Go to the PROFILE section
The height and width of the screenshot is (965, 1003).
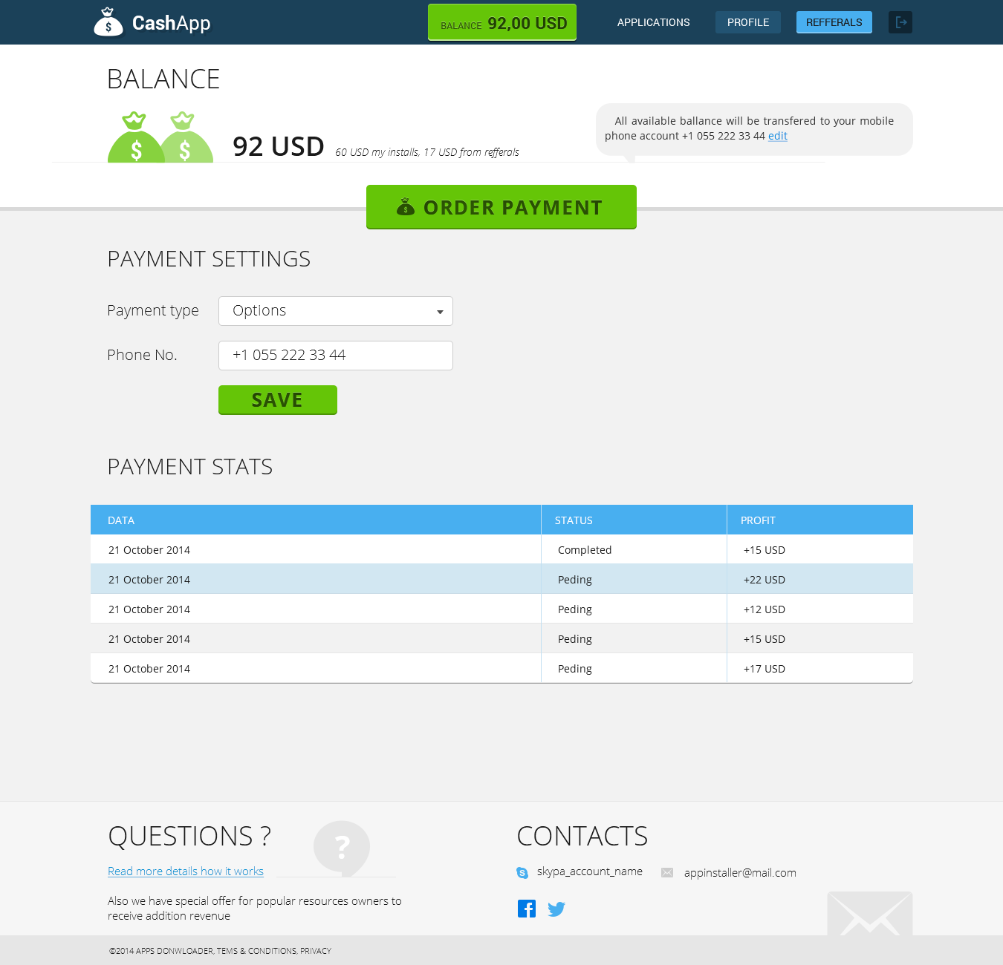click(747, 22)
